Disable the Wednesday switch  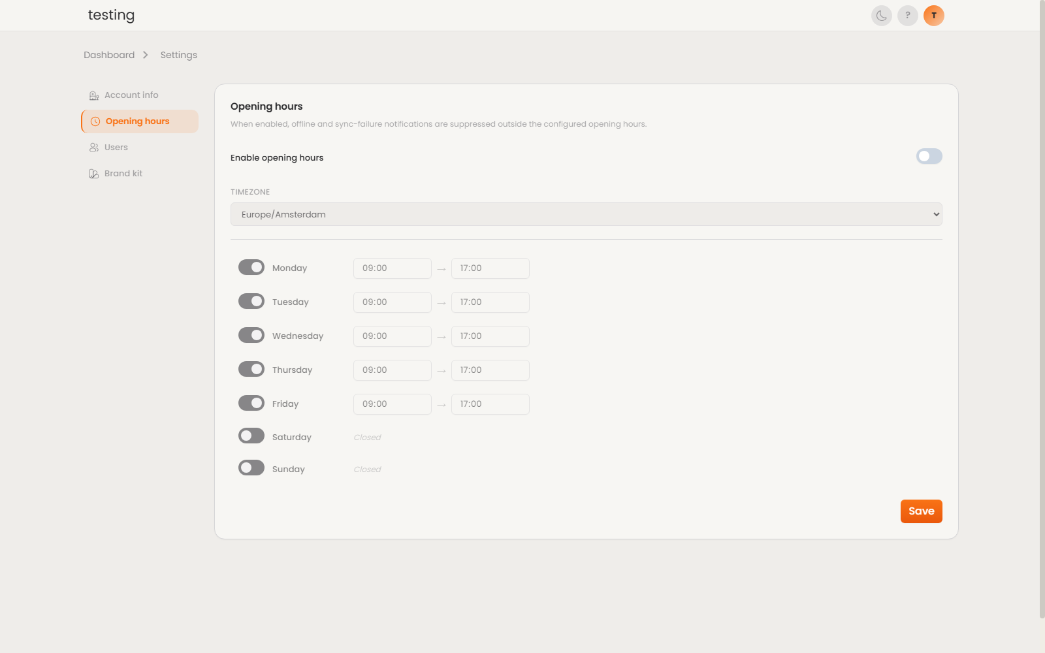(251, 335)
